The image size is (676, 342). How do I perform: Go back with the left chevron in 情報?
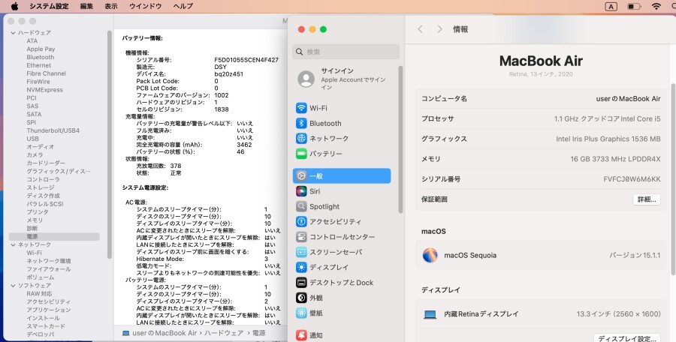421,28
